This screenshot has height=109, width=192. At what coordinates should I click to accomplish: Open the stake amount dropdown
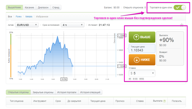142,73
